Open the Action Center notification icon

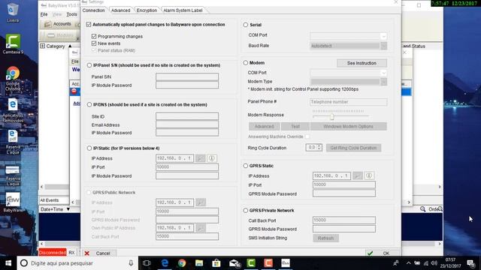point(471,263)
